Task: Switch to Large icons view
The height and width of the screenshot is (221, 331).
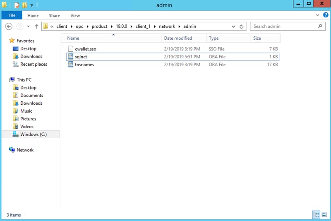Action: click(x=324, y=215)
